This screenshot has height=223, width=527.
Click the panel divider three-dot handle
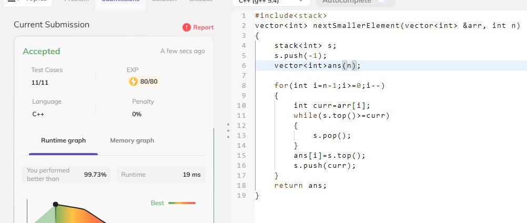click(228, 130)
